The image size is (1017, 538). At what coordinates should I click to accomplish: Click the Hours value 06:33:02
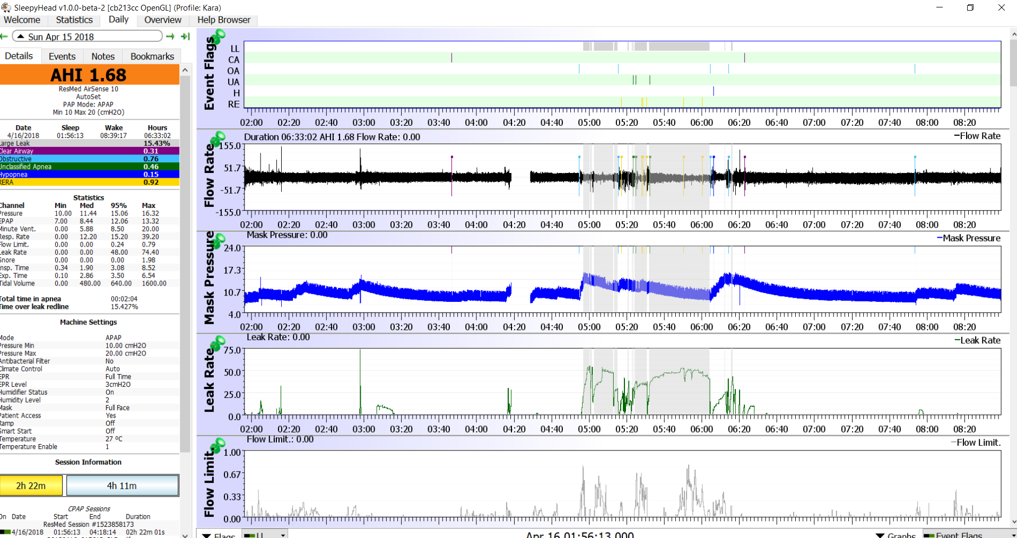158,135
